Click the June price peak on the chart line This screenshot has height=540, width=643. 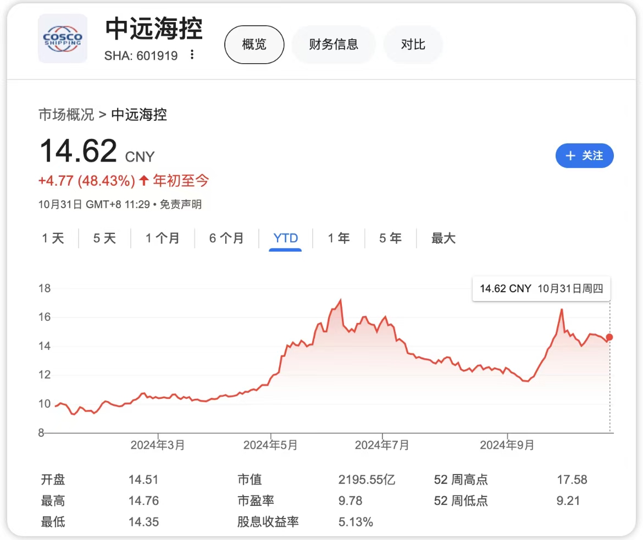[340, 301]
